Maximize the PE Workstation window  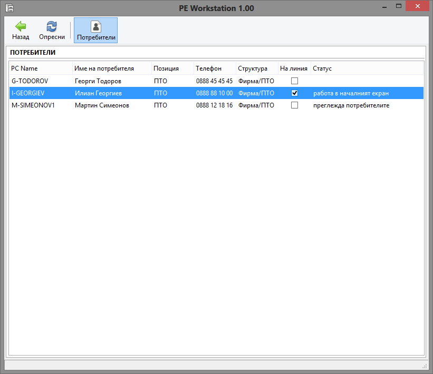tap(399, 6)
